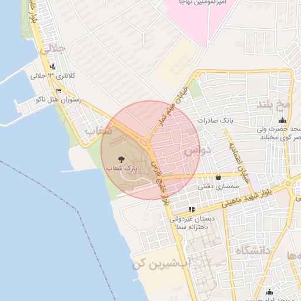Click the pink امیرالمومنین نهاجا area
This screenshot has width=301, height=301.
(x=198, y=18)
